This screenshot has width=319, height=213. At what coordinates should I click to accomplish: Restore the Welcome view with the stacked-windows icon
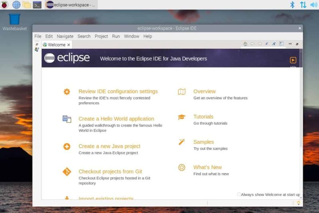point(297,44)
